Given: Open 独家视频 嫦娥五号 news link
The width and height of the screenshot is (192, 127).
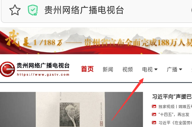Looking at the screenshot, I should click(x=175, y=106).
